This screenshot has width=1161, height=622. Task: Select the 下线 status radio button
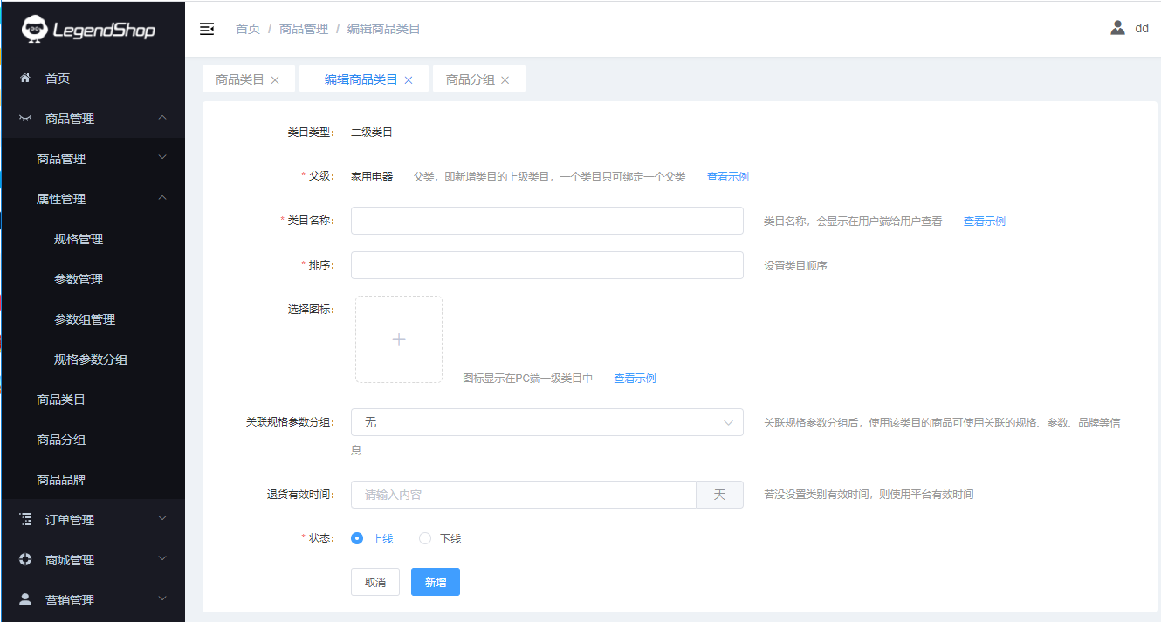click(x=425, y=538)
